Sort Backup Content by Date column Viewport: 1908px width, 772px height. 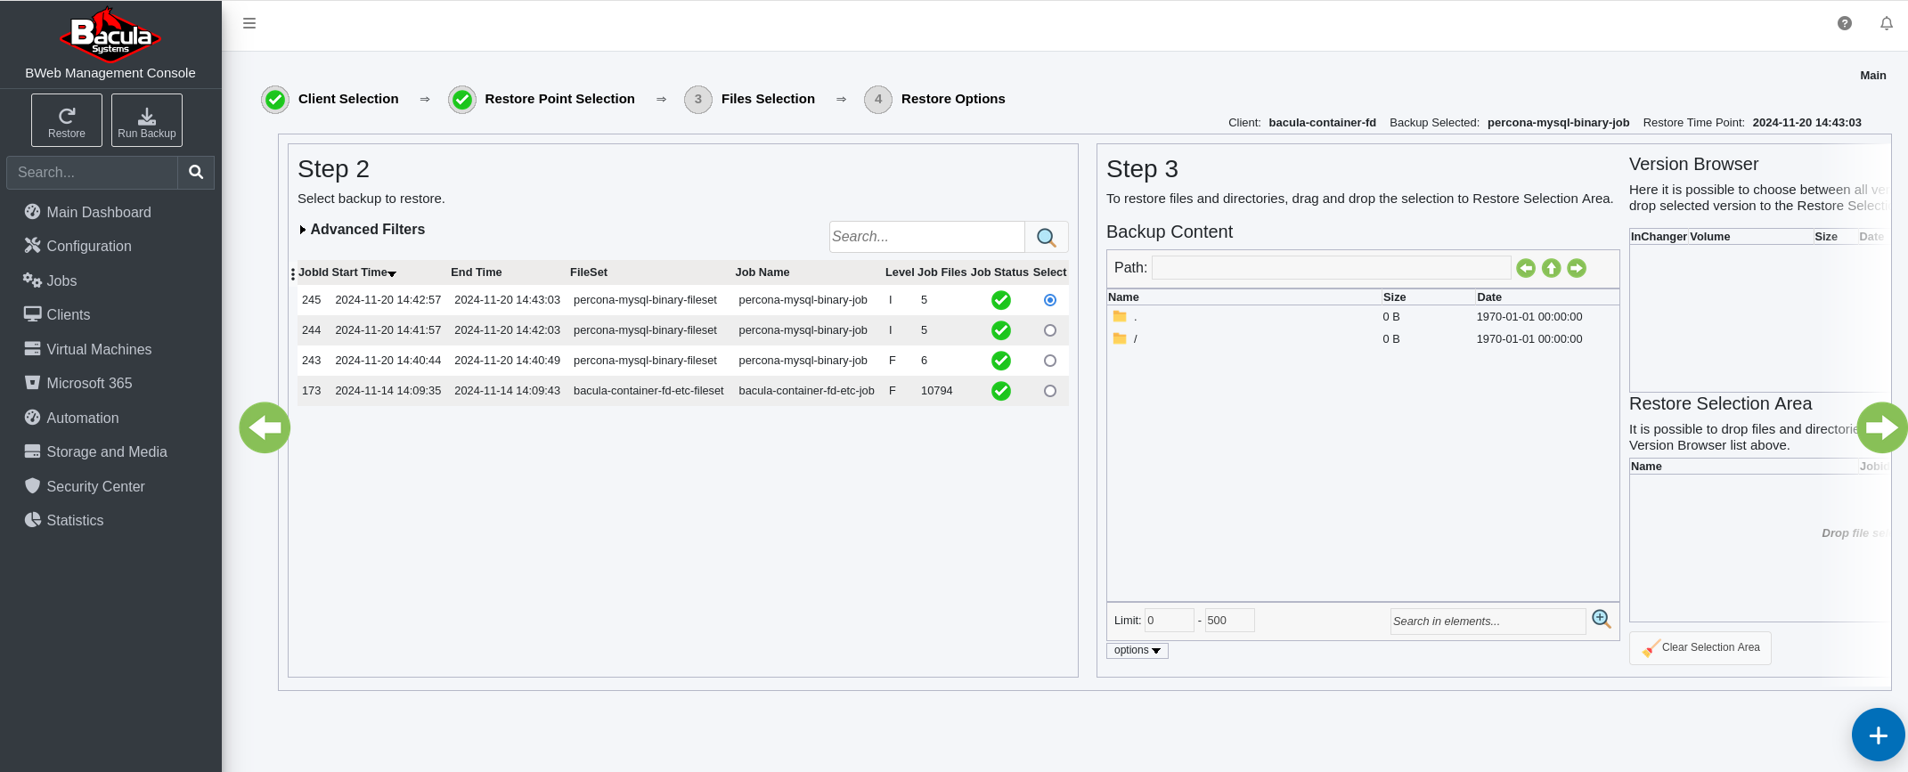coord(1489,297)
